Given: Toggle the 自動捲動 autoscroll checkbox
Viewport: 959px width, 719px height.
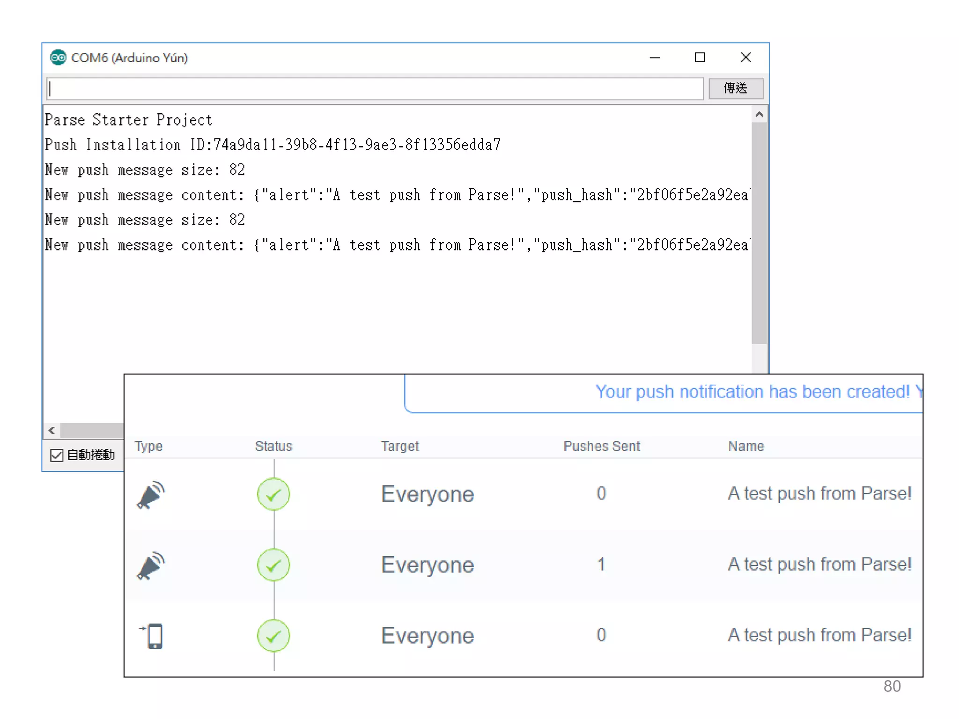Looking at the screenshot, I should coord(57,455).
